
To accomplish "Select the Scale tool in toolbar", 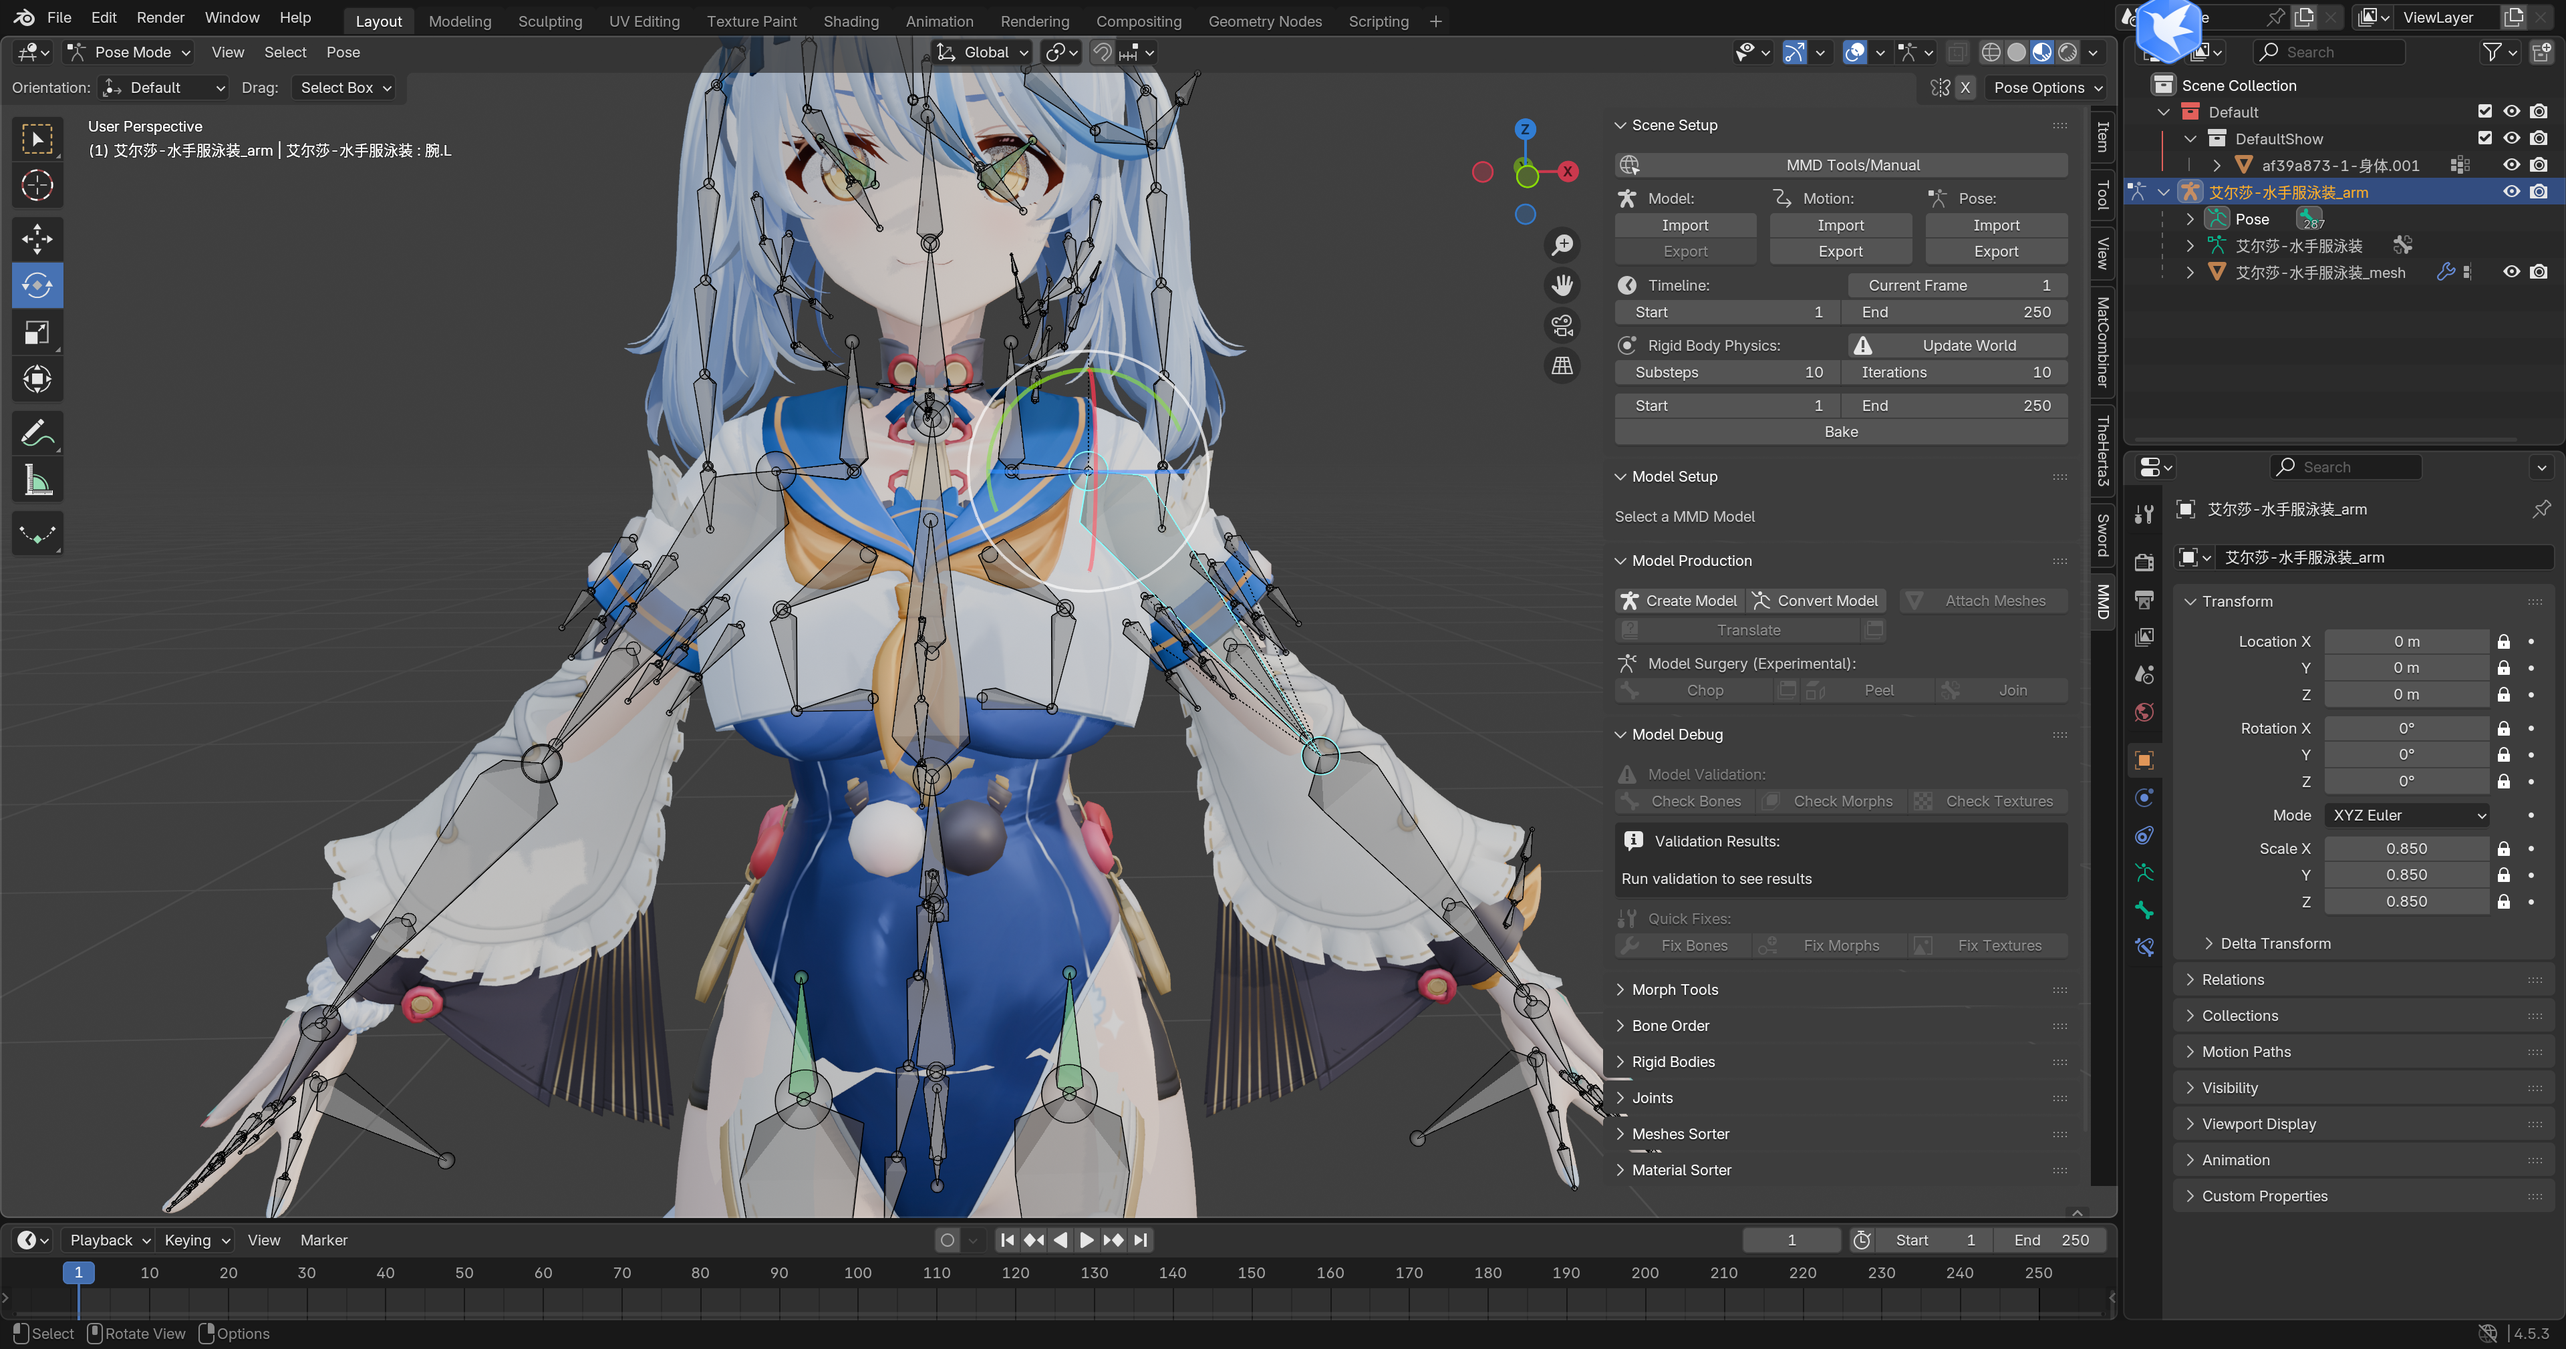I will (x=37, y=333).
